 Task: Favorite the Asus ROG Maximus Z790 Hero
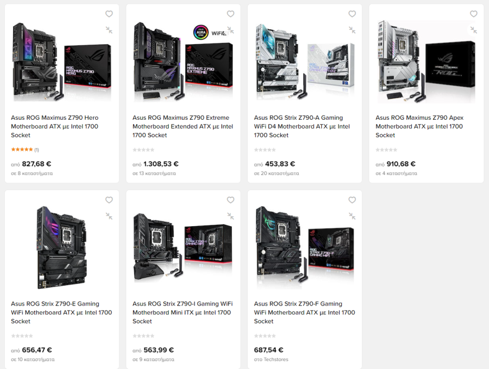click(x=109, y=14)
